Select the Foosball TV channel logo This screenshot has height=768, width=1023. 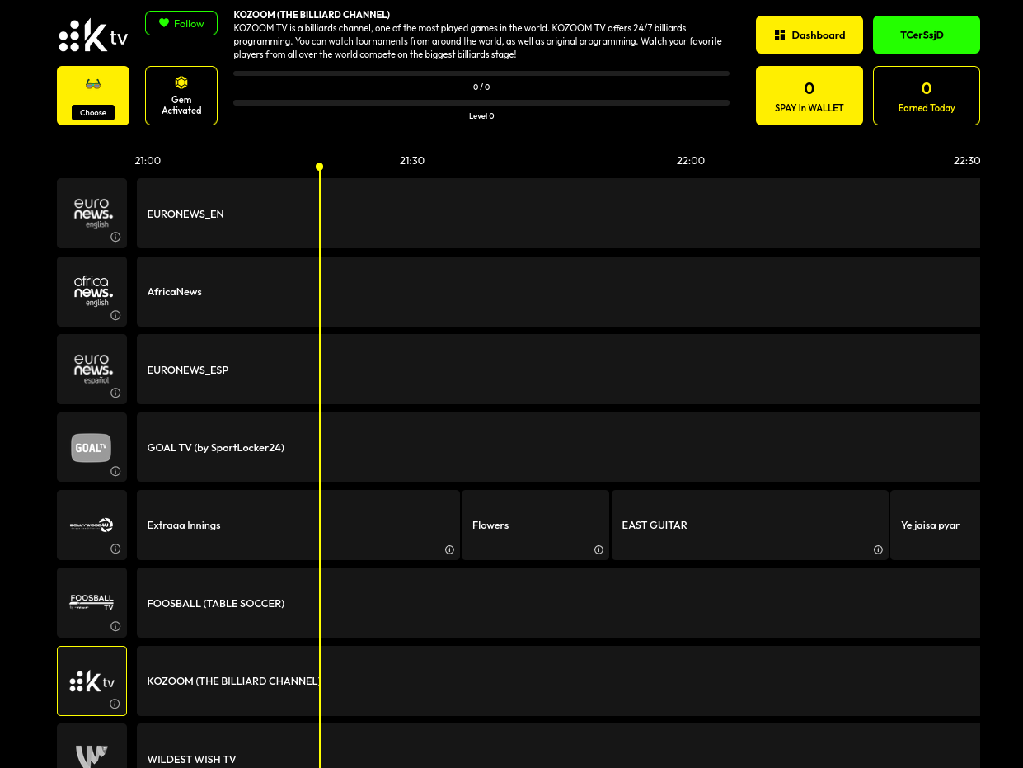(x=92, y=602)
